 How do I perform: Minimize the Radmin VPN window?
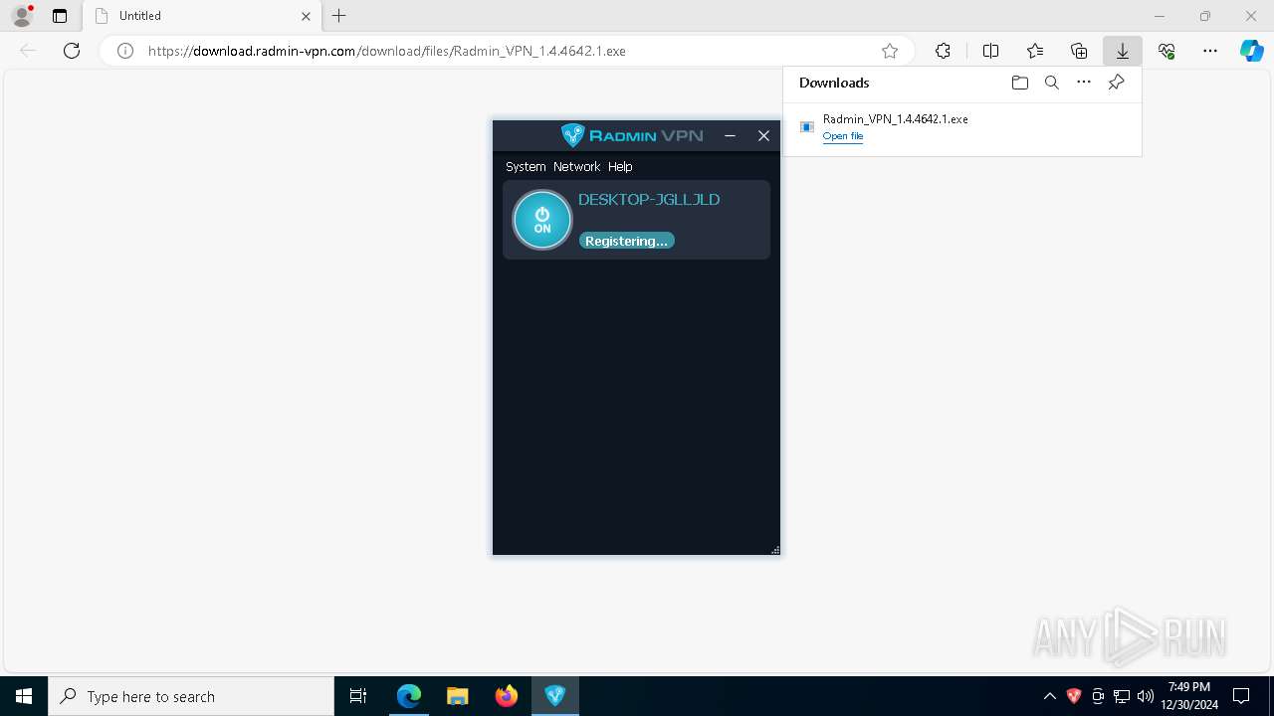click(x=731, y=135)
